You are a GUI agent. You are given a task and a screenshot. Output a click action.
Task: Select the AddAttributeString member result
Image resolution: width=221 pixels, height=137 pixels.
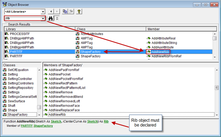164,43
